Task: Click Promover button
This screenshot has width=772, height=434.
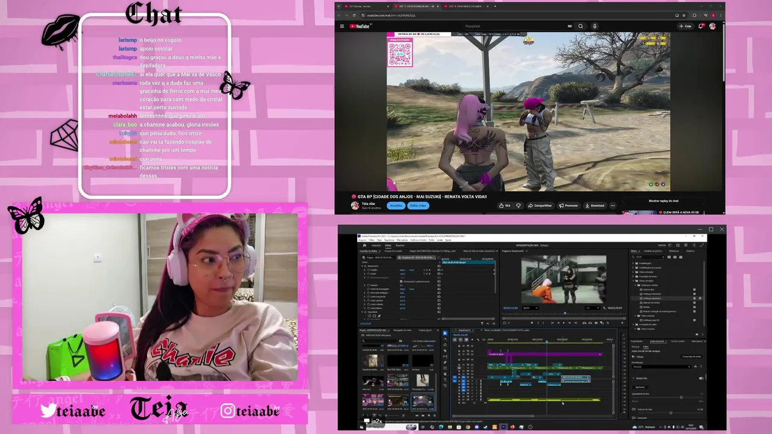Action: [569, 206]
